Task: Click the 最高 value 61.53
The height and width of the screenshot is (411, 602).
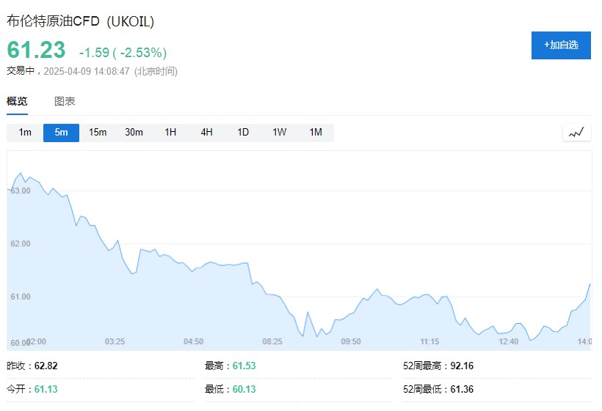Action: tap(244, 366)
